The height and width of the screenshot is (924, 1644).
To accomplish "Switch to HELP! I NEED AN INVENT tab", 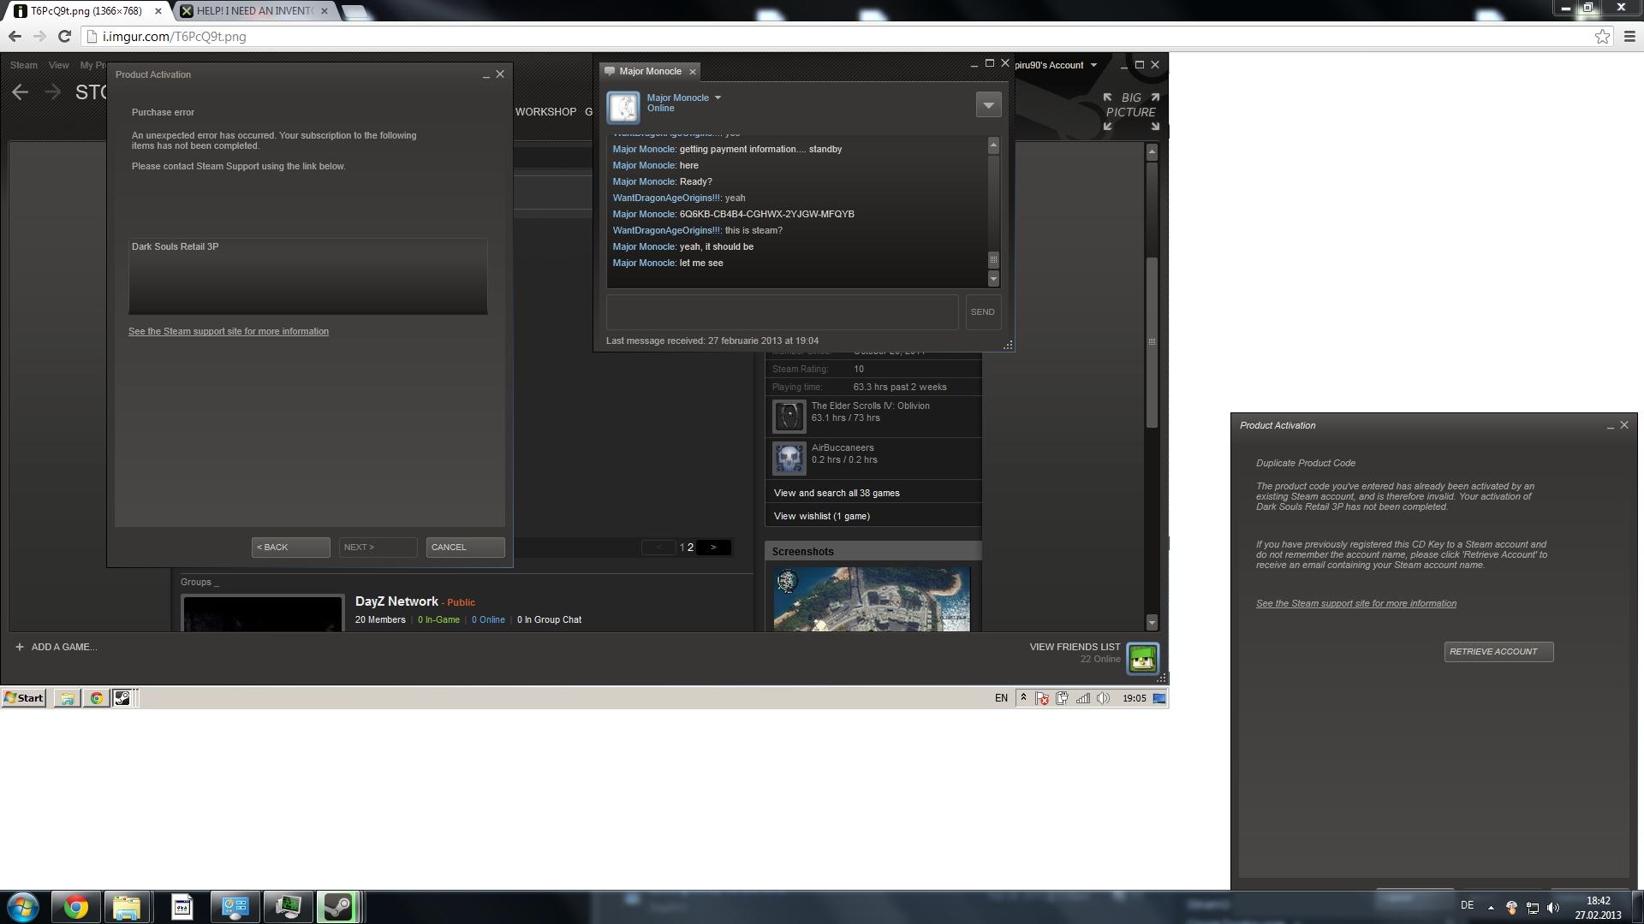I will point(253,11).
